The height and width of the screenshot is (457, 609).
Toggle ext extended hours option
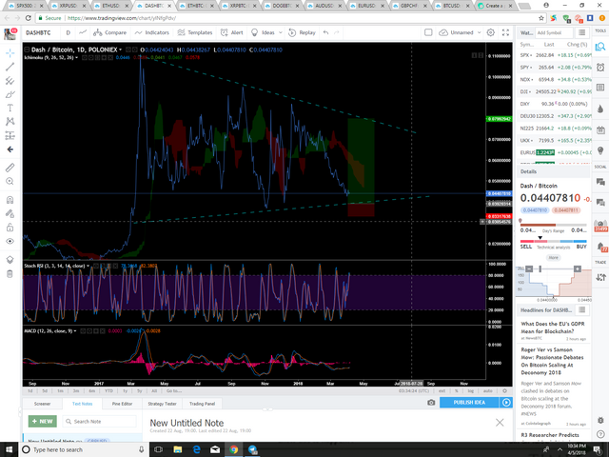coord(442,391)
